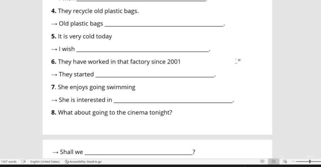
Task: Adjust the zoom slider handle
Action: pos(310,161)
